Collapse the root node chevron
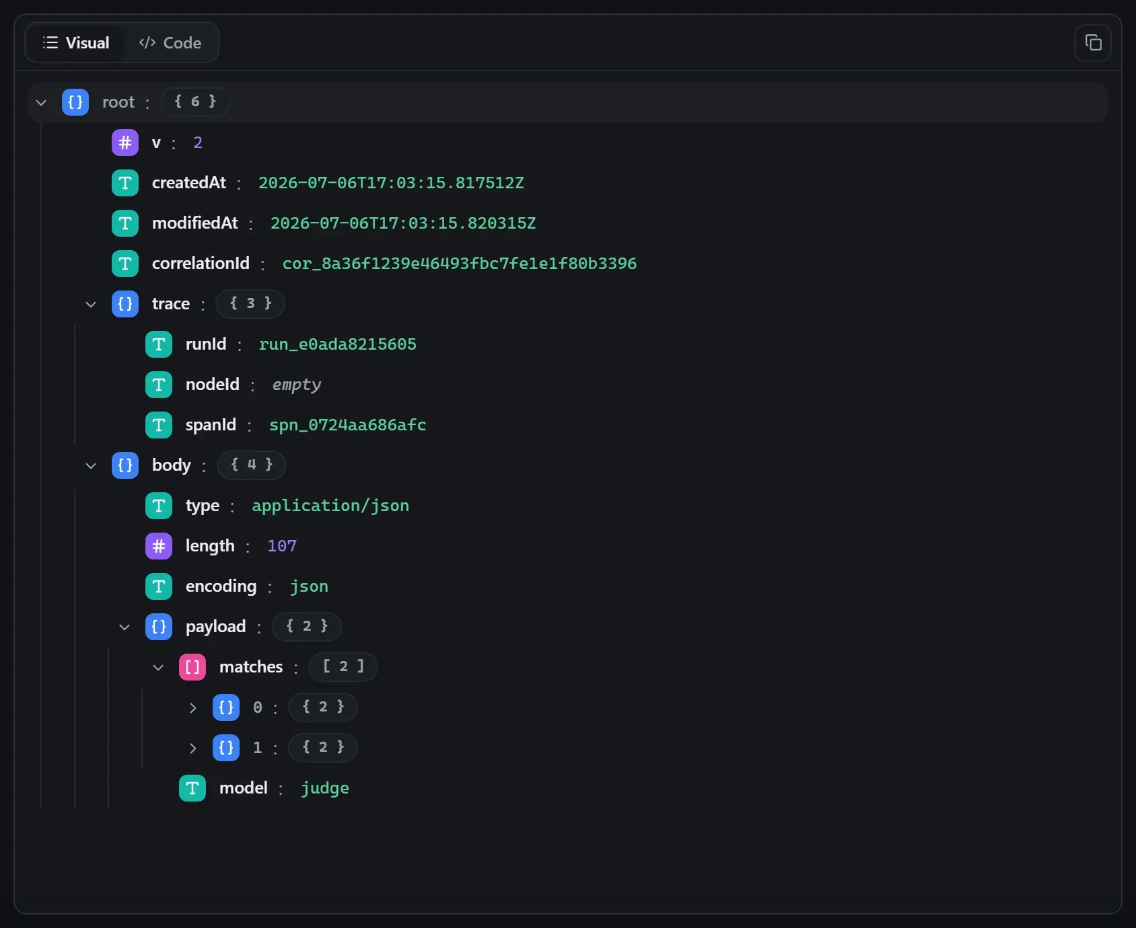Screen dimensions: 1136x928 coord(41,102)
